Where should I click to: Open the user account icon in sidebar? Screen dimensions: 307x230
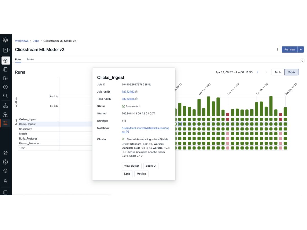click(x=5, y=181)
